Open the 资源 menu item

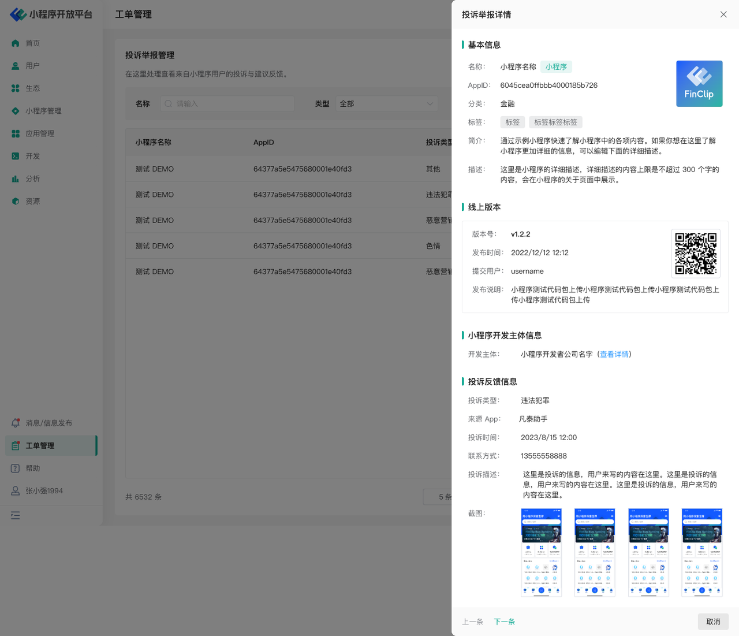coord(33,201)
